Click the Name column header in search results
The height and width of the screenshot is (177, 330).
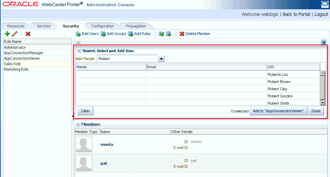coord(111,67)
